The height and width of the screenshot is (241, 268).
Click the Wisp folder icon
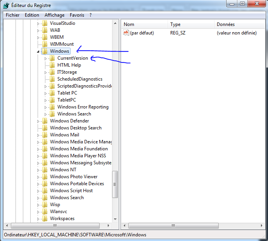click(x=45, y=205)
